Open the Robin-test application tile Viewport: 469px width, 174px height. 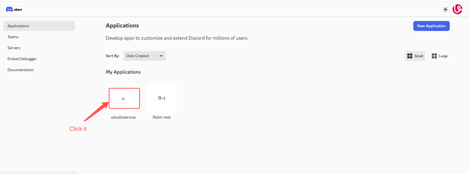coord(162,98)
